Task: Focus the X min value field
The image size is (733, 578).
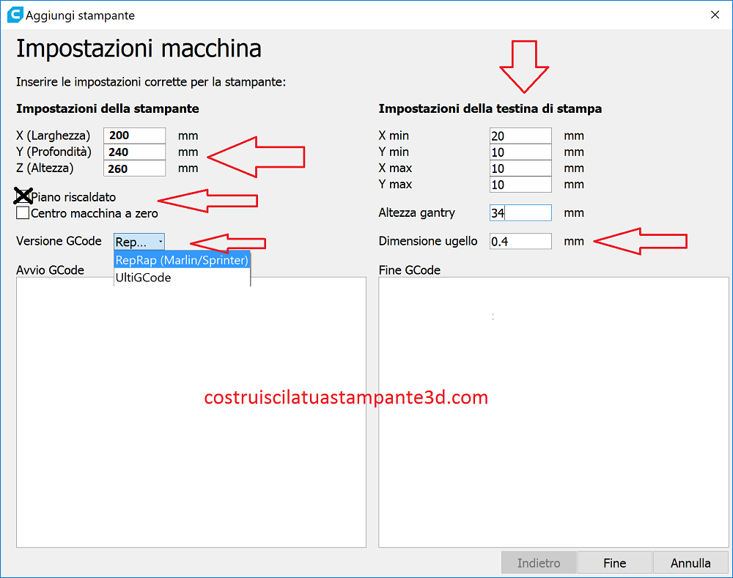Action: pyautogui.click(x=520, y=136)
